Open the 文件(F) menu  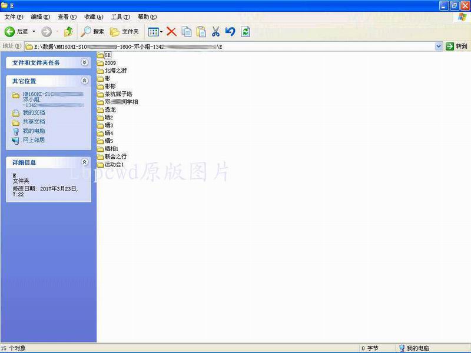click(14, 17)
